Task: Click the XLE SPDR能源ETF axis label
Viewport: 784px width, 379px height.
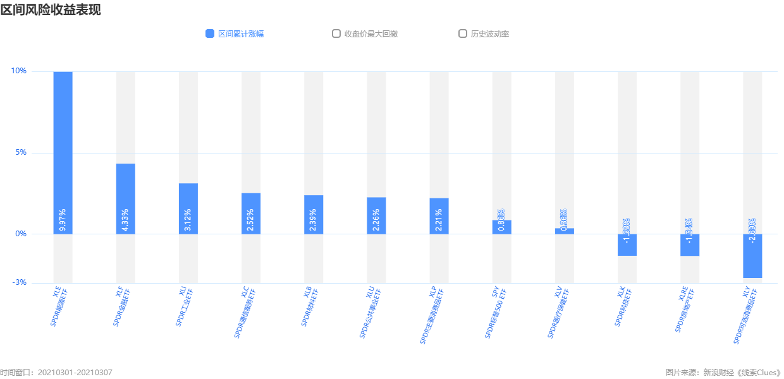Action: (60, 308)
